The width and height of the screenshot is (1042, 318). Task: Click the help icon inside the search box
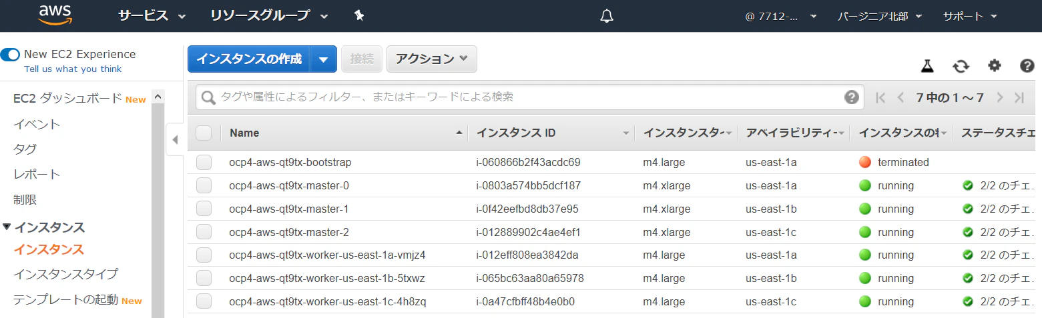pyautogui.click(x=851, y=97)
